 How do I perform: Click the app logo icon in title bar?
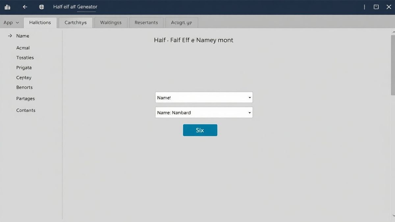[7, 7]
